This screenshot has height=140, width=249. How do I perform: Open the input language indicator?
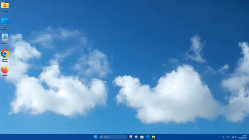click(x=228, y=137)
